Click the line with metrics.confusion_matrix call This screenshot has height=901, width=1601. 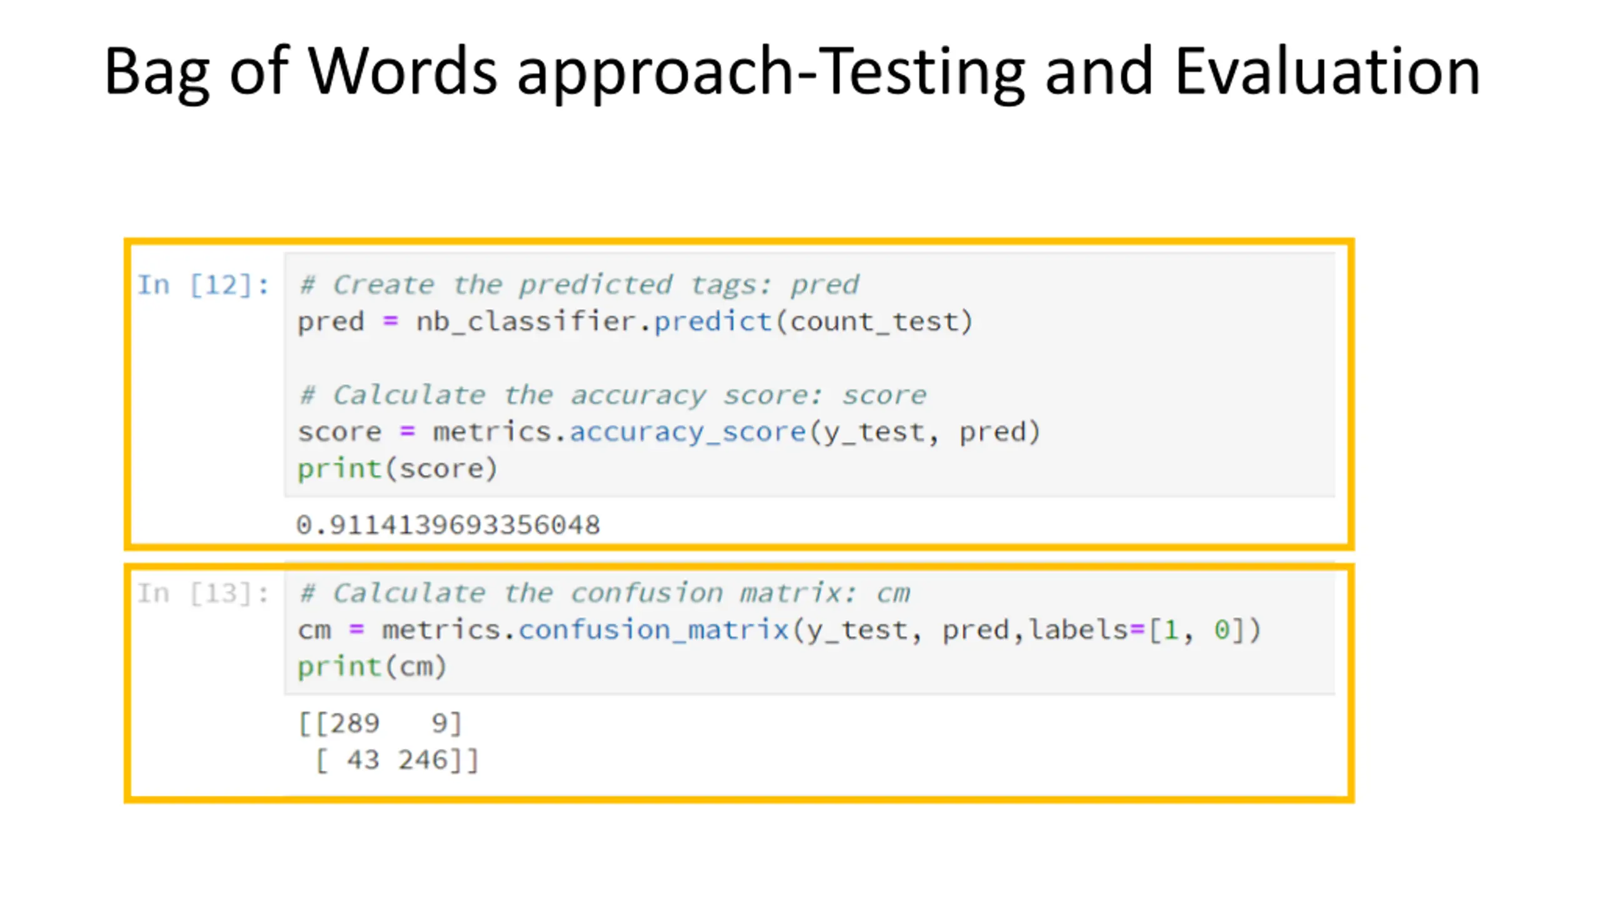coord(779,630)
